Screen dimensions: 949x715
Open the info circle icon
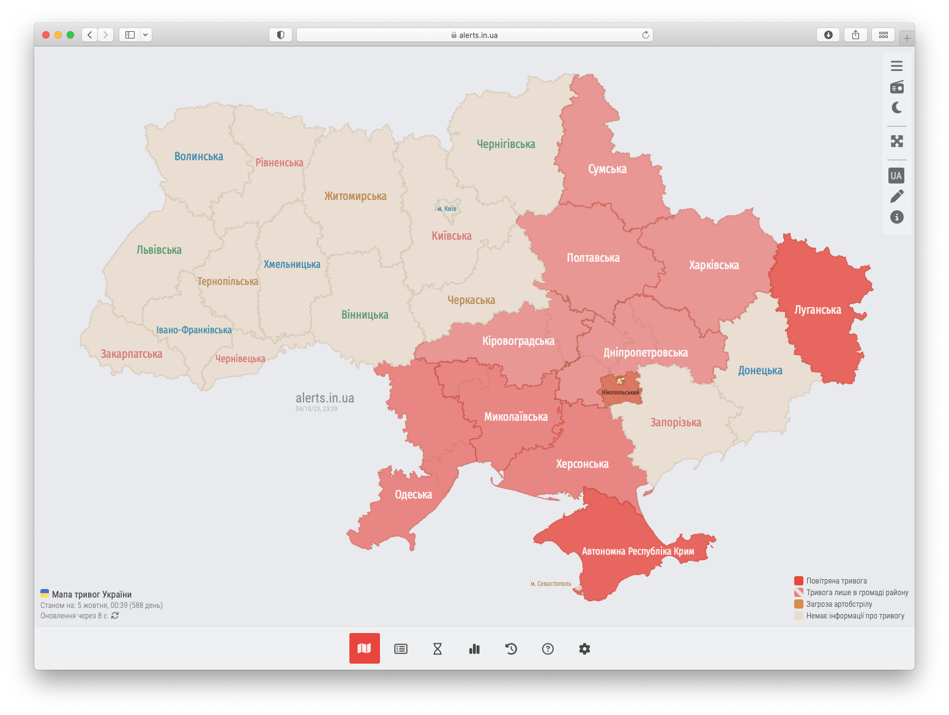coord(896,217)
